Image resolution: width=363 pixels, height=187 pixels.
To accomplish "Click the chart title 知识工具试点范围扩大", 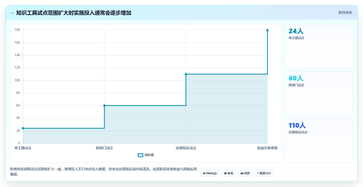I will [x=74, y=13].
